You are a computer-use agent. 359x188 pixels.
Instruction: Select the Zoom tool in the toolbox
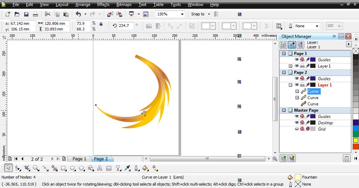[36, 168]
